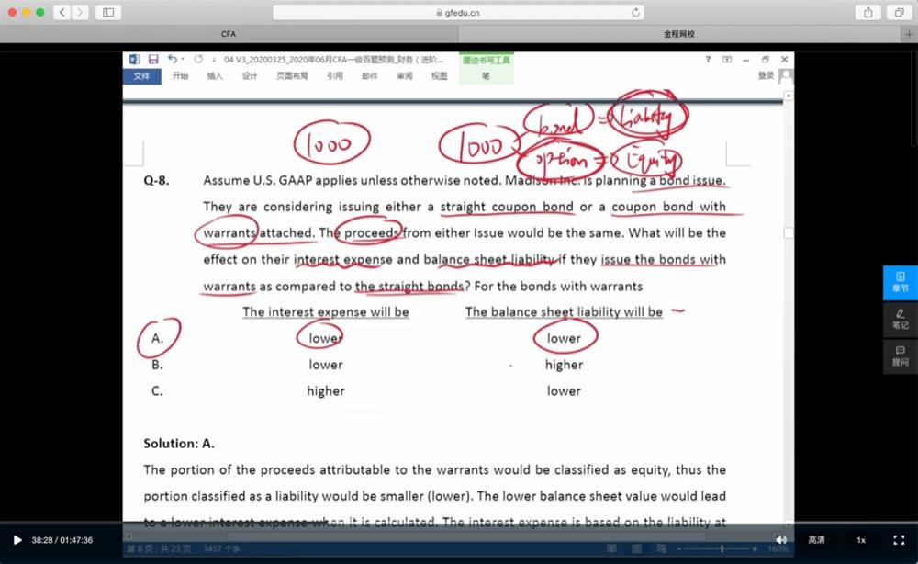918x564 pixels.
Task: Save the Word document
Action: [x=153, y=59]
